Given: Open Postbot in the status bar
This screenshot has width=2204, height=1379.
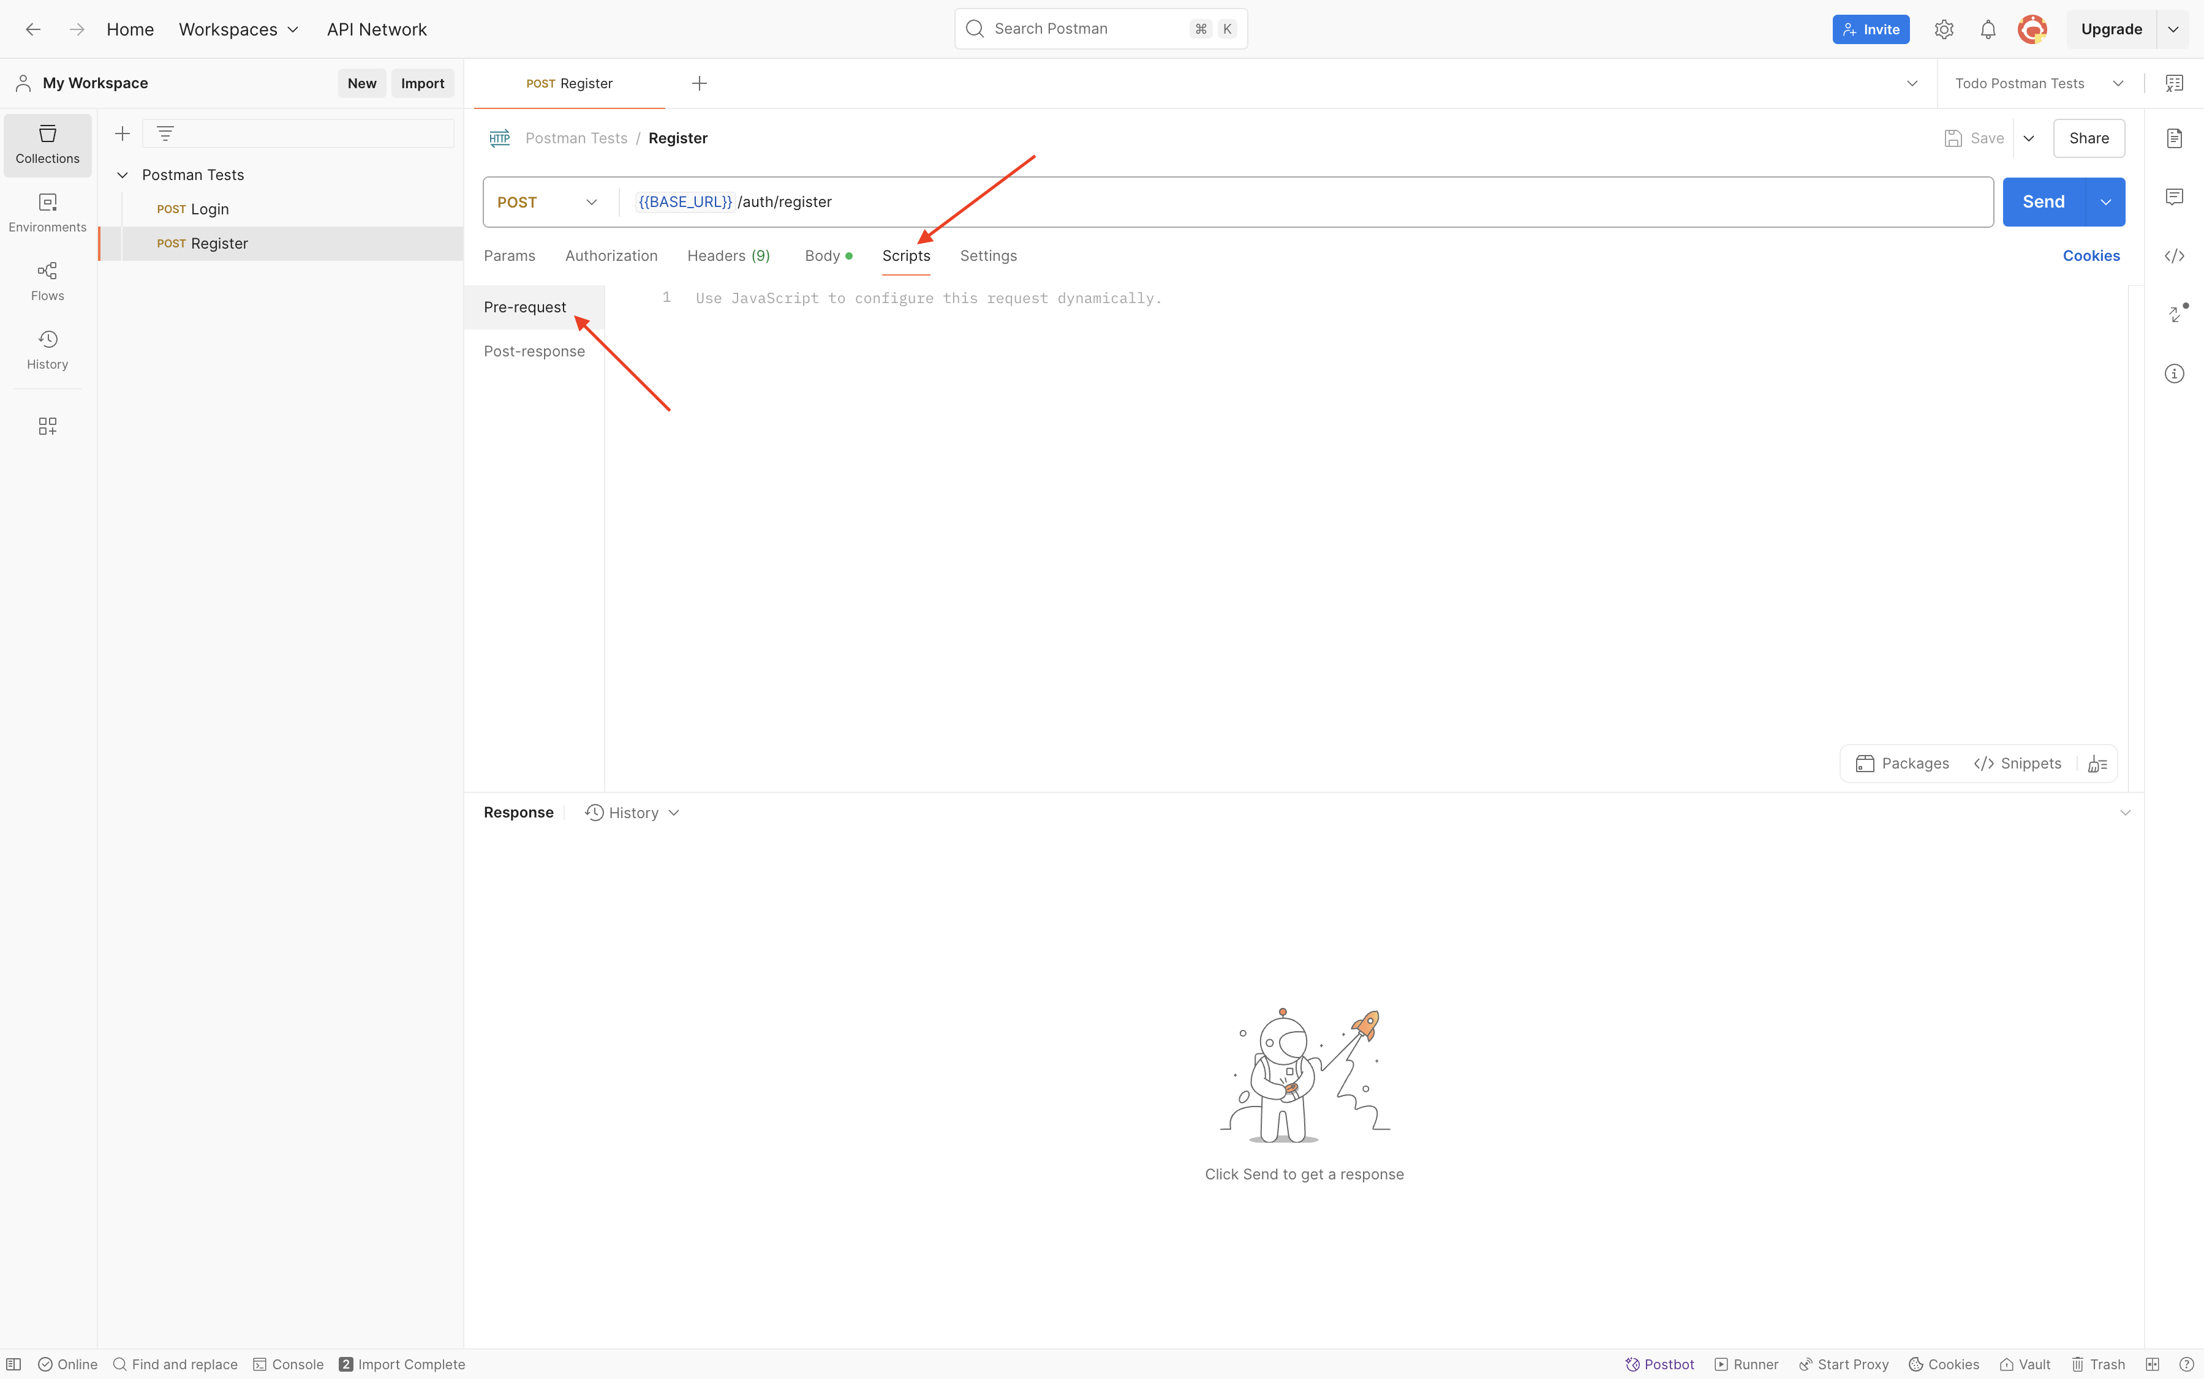Looking at the screenshot, I should click(x=1659, y=1364).
